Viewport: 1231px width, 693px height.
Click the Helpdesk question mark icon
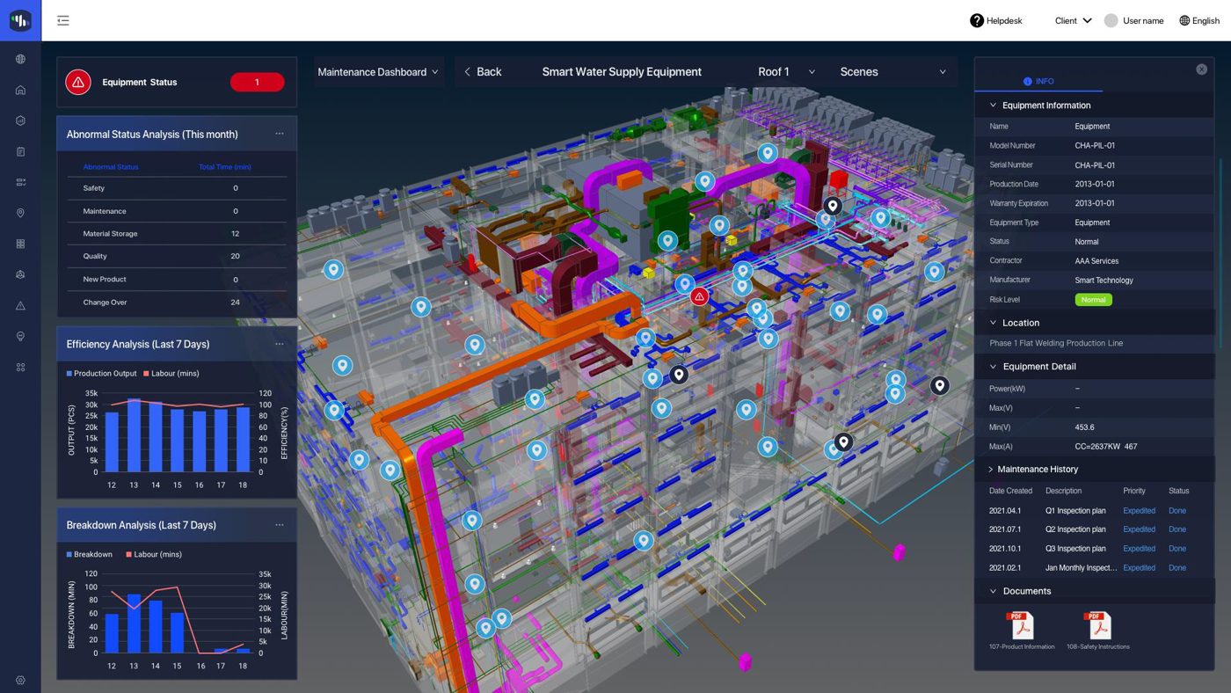tap(977, 20)
